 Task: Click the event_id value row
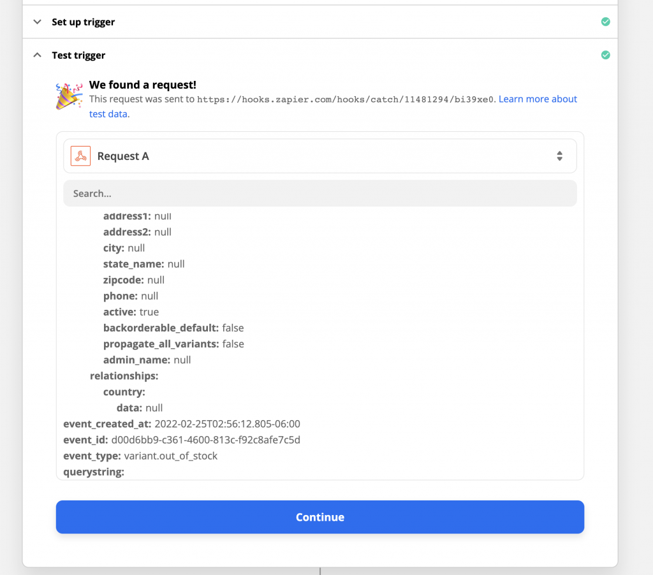(x=182, y=440)
